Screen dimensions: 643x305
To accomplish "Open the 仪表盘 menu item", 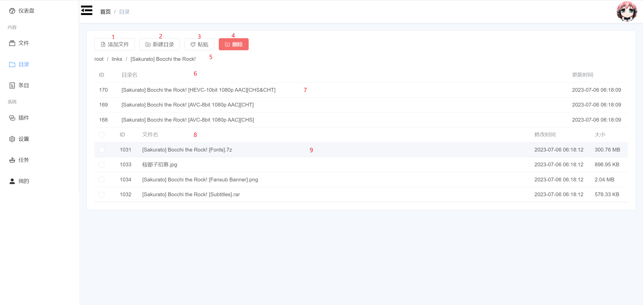I will point(39,11).
